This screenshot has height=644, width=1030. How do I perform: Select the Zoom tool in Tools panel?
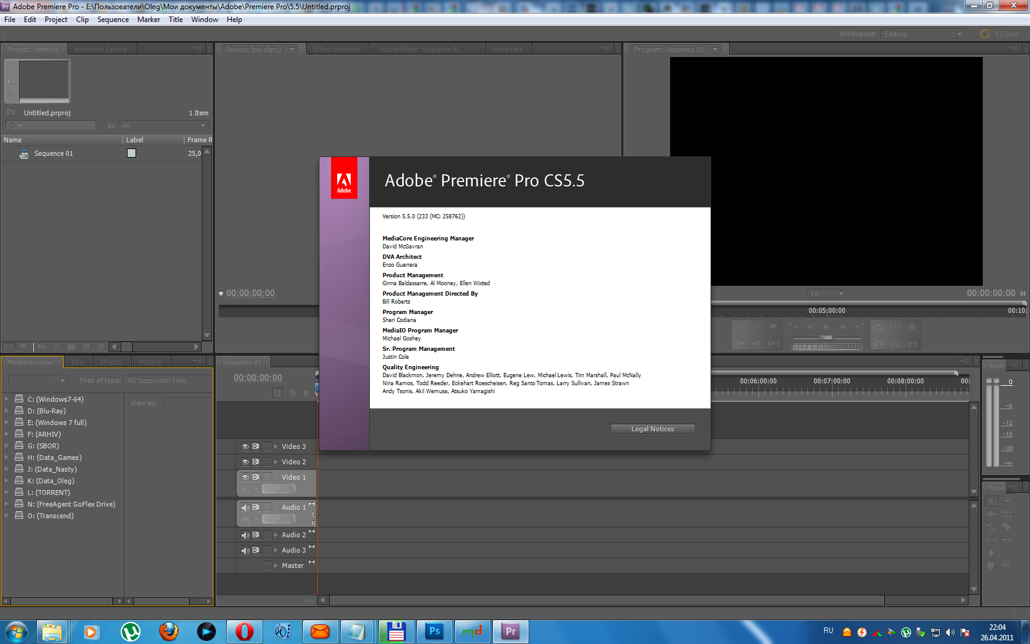(1006, 565)
